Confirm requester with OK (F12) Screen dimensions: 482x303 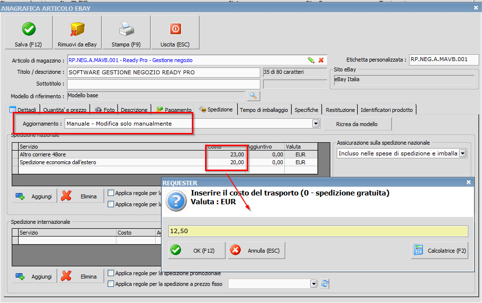(197, 251)
